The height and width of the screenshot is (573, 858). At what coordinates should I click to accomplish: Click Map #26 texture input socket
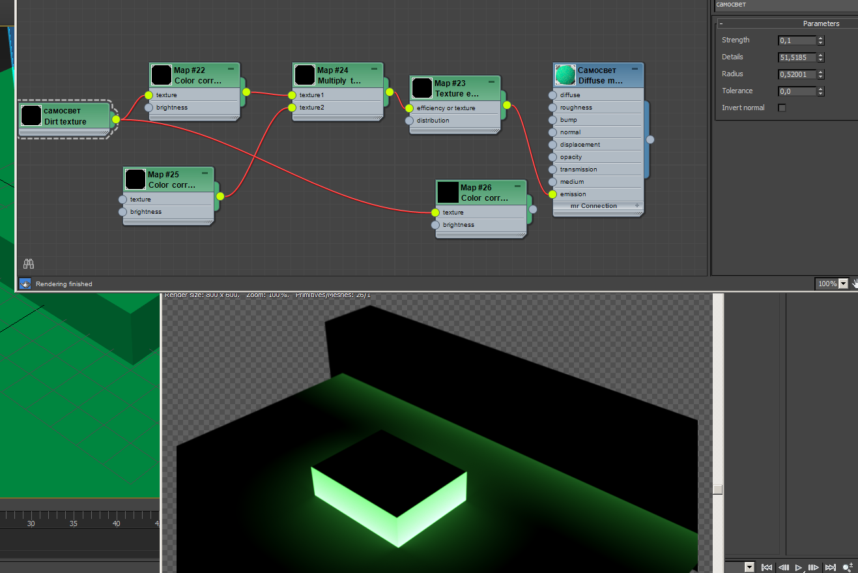point(435,213)
